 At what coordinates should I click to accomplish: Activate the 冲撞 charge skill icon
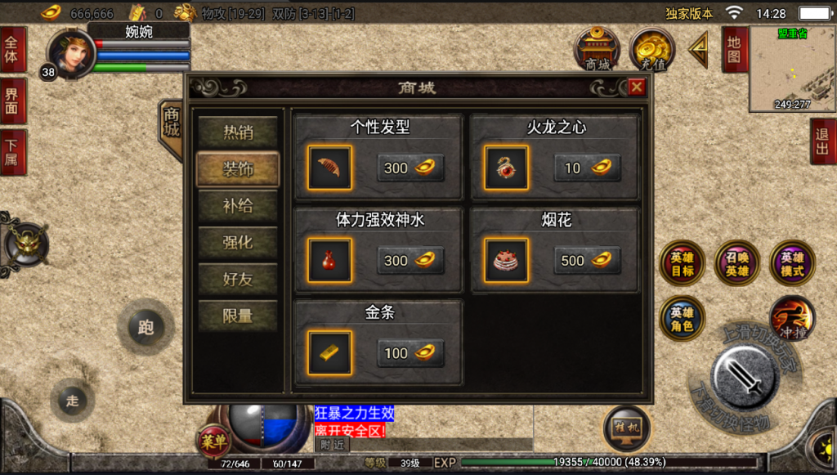(792, 318)
